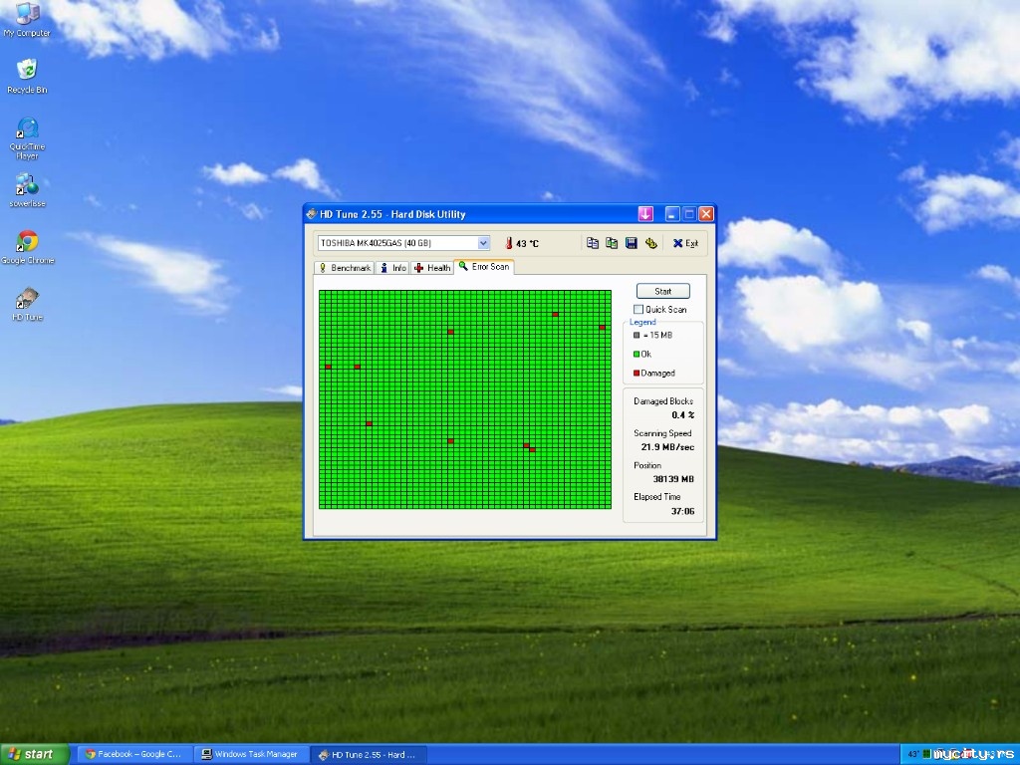The image size is (1020, 765).
Task: Open the Recycle Bin icon
Action: tap(27, 76)
